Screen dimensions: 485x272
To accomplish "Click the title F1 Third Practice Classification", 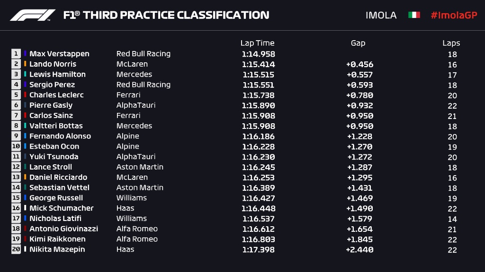I will pyautogui.click(x=166, y=15).
